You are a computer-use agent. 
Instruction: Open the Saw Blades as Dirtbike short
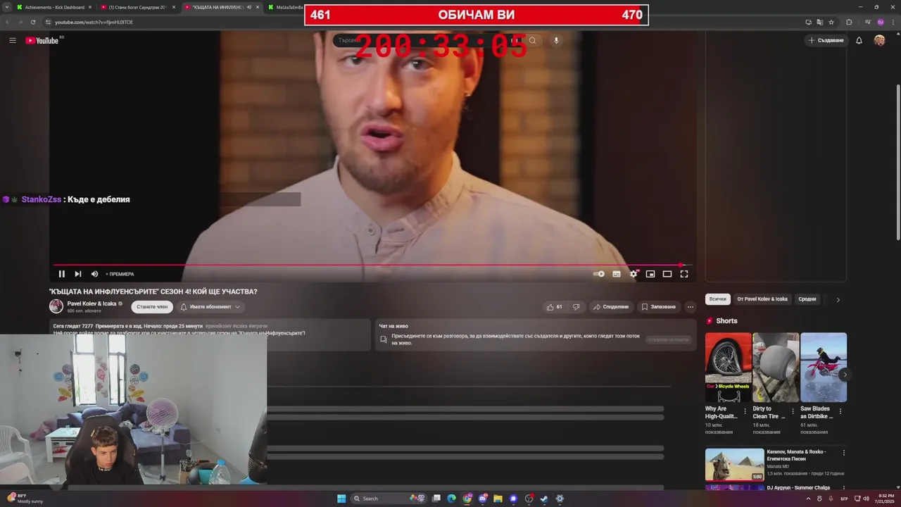click(824, 368)
